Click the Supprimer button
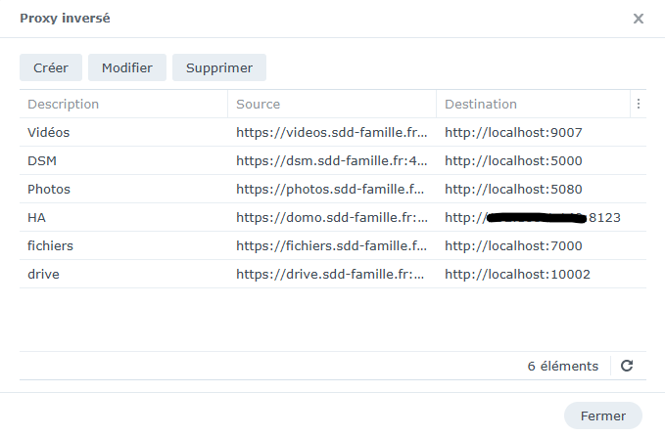 pos(219,67)
